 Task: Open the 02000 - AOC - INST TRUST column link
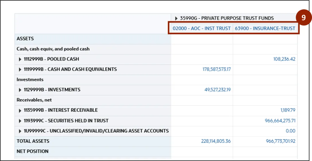202,28
